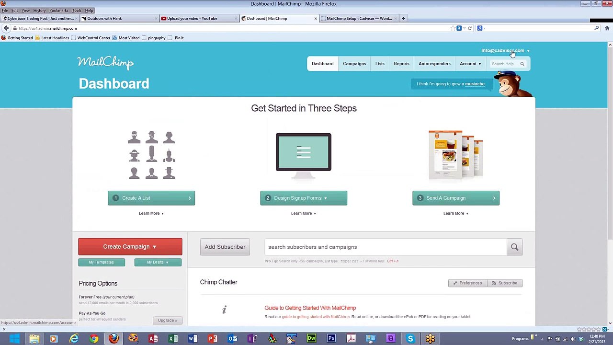Click the people silhouettes list illustration

click(151, 155)
